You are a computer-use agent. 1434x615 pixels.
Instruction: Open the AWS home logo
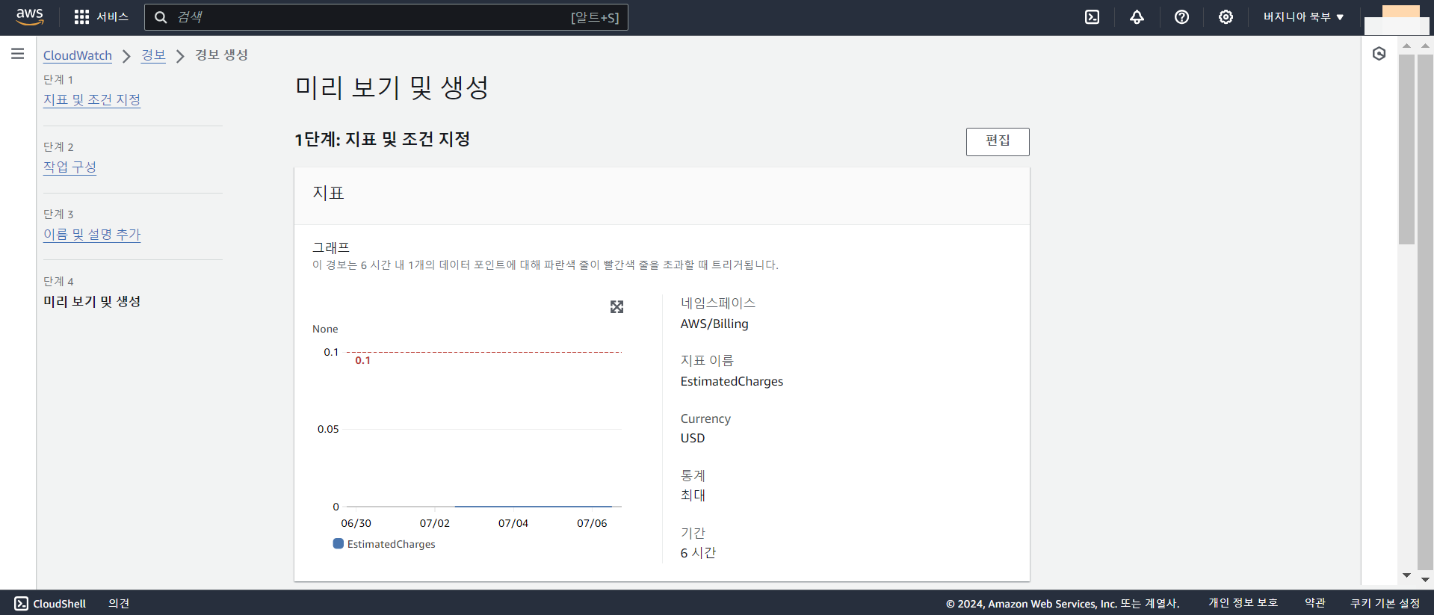coord(30,16)
